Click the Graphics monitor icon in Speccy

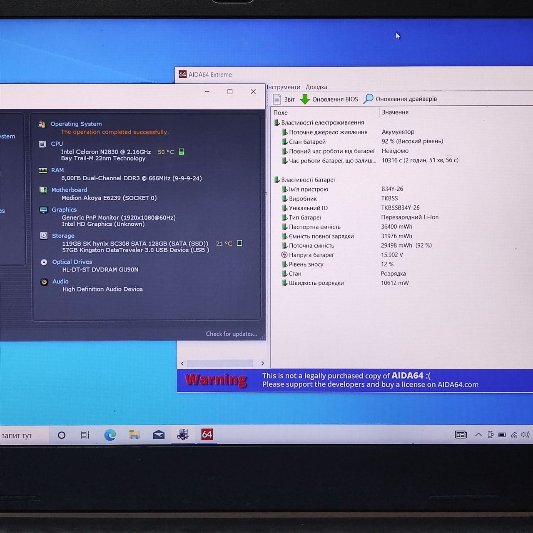[43, 210]
